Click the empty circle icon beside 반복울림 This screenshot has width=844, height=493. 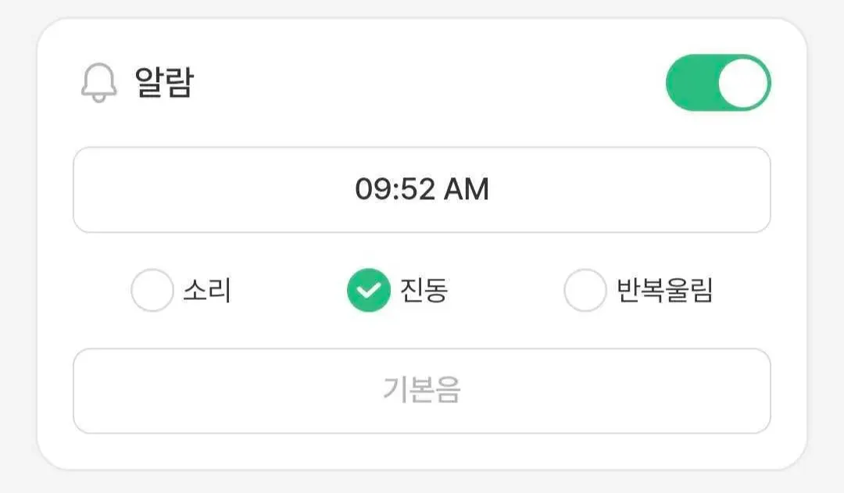point(585,291)
